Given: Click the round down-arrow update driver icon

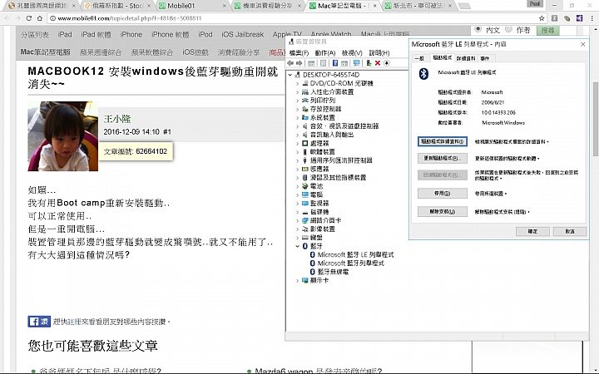Looking at the screenshot, I should point(387,63).
